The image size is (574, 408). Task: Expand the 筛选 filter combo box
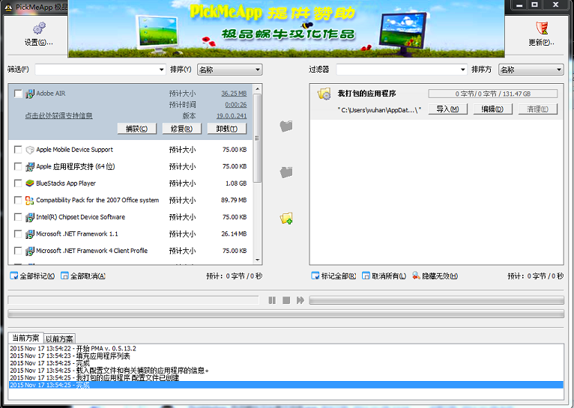point(161,70)
